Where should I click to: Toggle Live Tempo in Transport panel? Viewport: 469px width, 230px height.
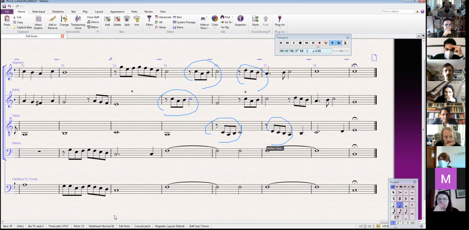(x=339, y=43)
